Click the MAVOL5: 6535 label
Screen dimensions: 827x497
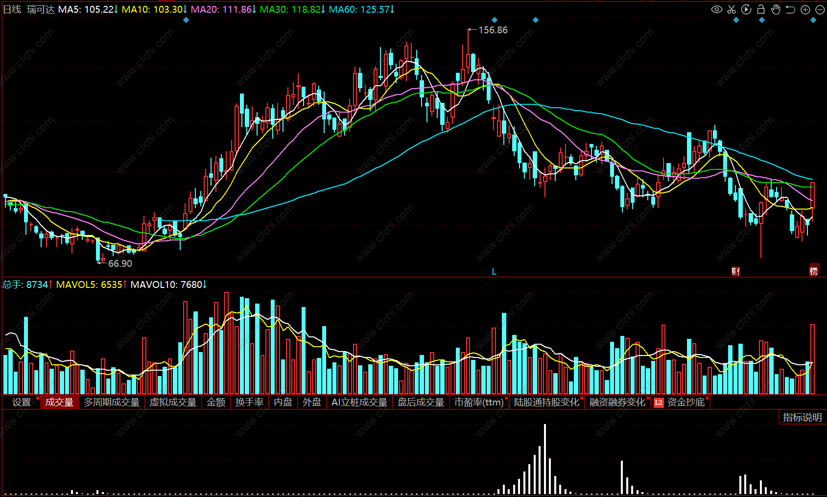pyautogui.click(x=92, y=284)
